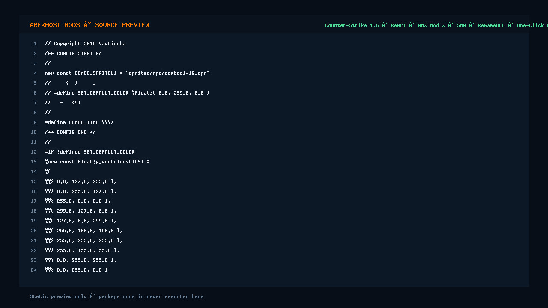
Task: Select the COMBO_SPRITE sprite path declaration line
Action: pyautogui.click(x=127, y=73)
